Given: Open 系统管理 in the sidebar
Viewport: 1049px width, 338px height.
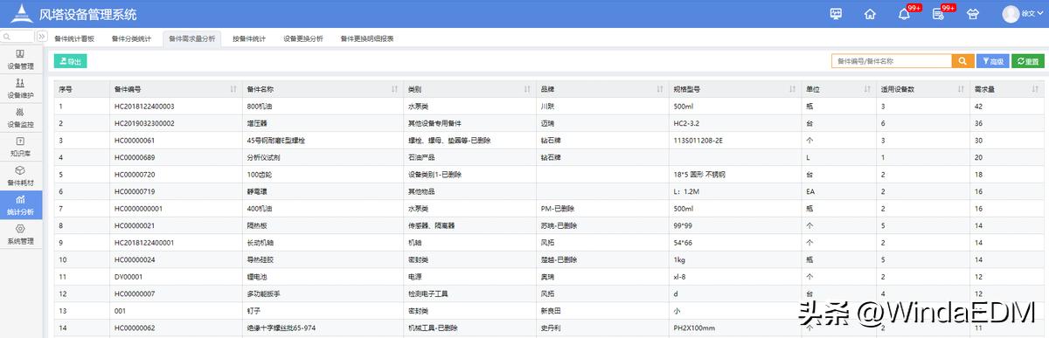Looking at the screenshot, I should [x=21, y=234].
